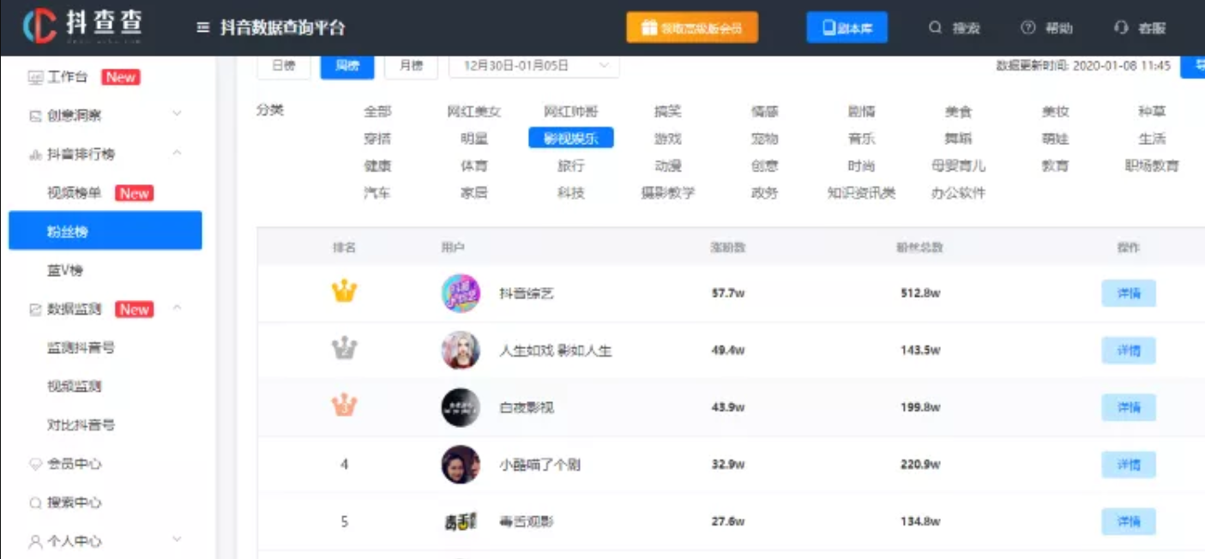The height and width of the screenshot is (559, 1205).
Task: Click the help question mark icon
Action: click(1027, 27)
